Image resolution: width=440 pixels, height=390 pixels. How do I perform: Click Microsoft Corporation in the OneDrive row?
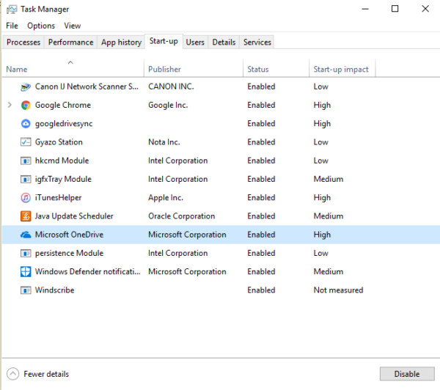pyautogui.click(x=187, y=235)
